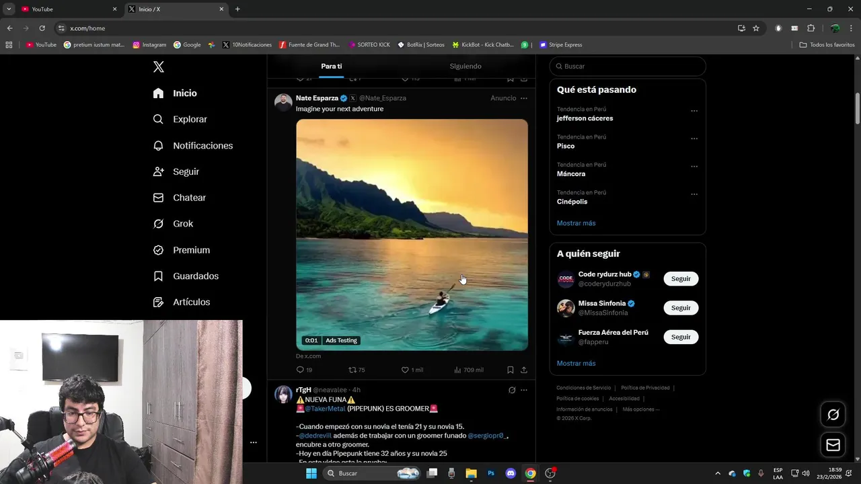Open Todos los favoritos folder

click(x=827, y=45)
